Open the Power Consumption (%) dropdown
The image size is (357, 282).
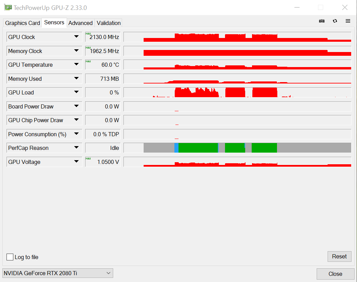click(76, 134)
